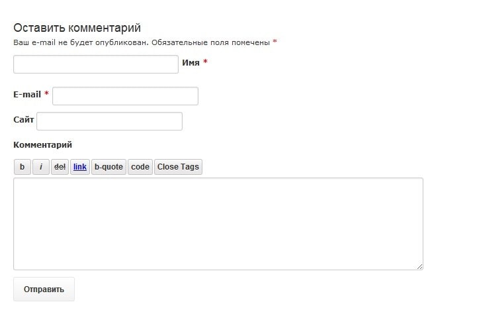Insert a hyperlink with the 'link' button
The height and width of the screenshot is (312, 477).
(x=80, y=167)
